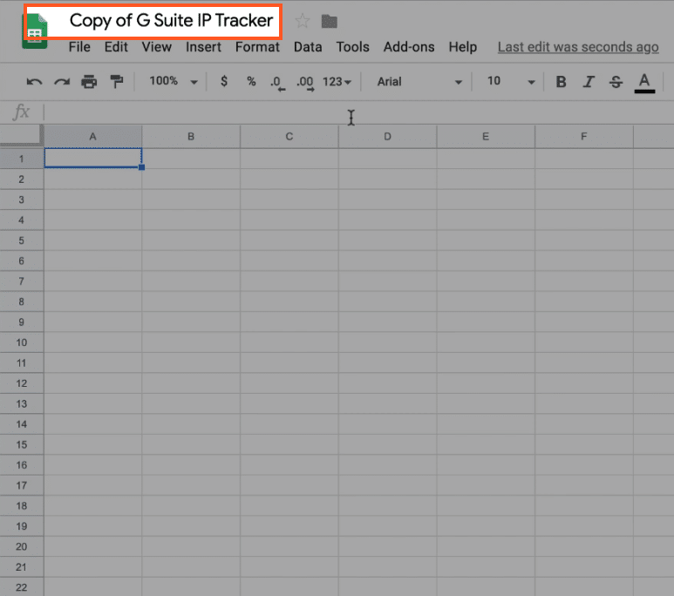Select row 5 header
This screenshot has width=674, height=596.
click(x=22, y=240)
